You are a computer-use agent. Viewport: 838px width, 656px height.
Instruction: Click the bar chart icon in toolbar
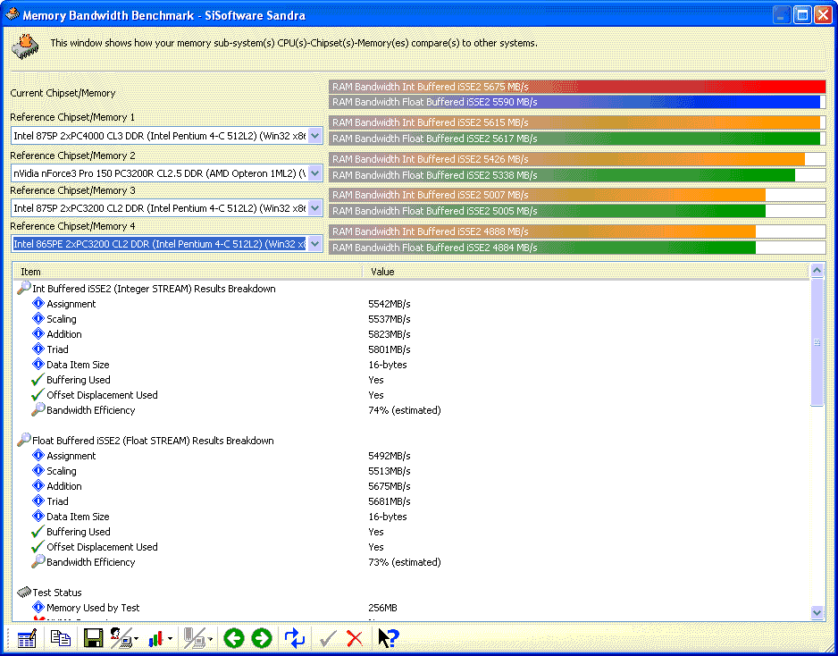point(157,638)
